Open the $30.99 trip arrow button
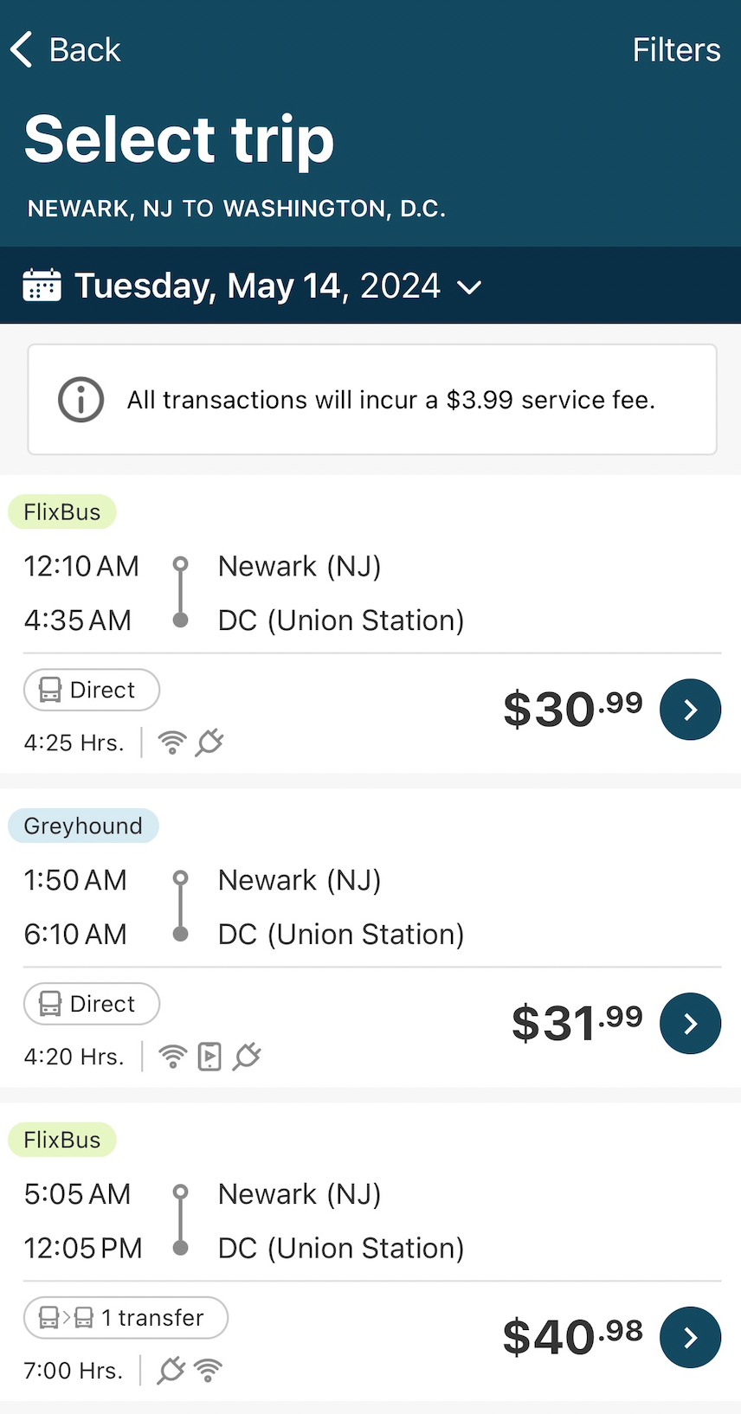The image size is (741, 1414). pos(690,710)
